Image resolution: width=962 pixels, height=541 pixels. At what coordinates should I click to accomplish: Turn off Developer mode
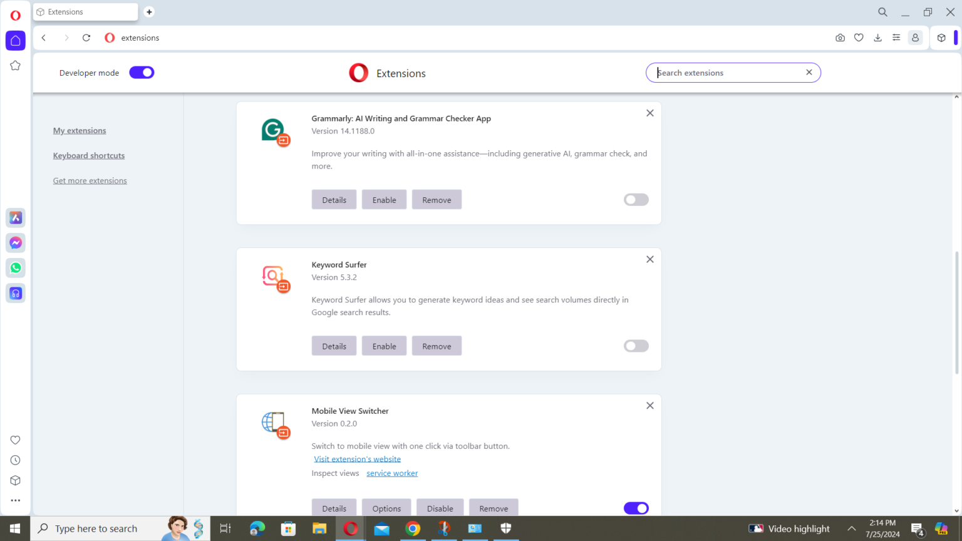tap(142, 72)
